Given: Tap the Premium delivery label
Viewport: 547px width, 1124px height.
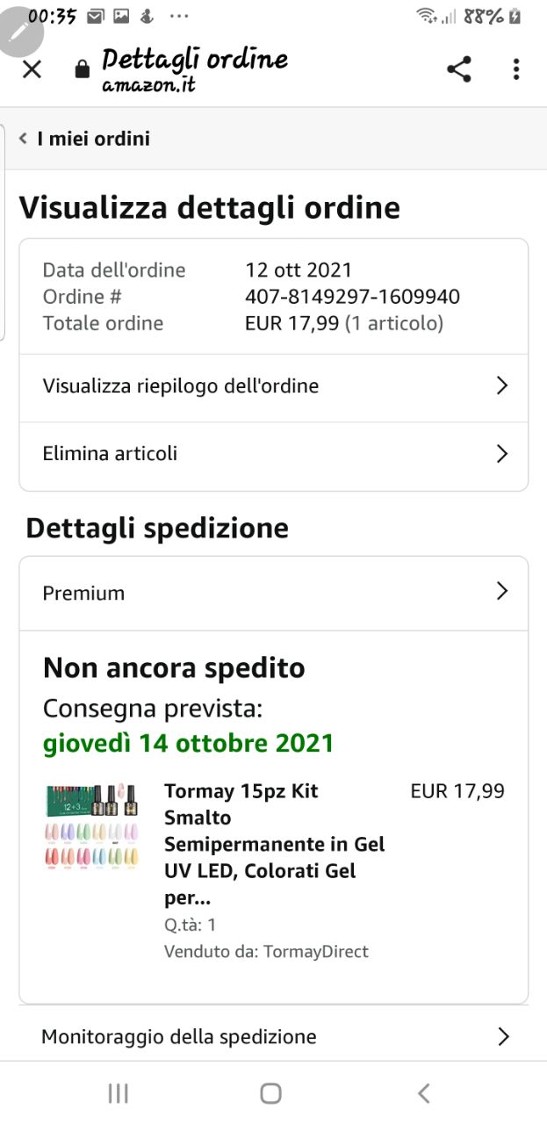Looking at the screenshot, I should pyautogui.click(x=83, y=593).
